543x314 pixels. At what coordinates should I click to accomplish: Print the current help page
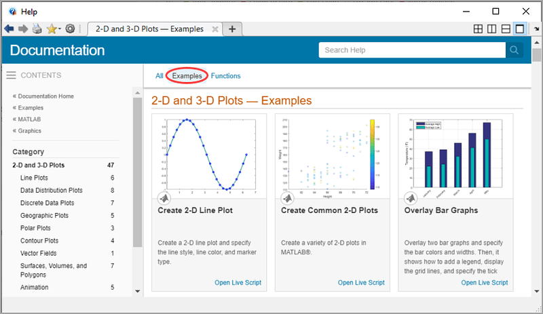[x=37, y=29]
